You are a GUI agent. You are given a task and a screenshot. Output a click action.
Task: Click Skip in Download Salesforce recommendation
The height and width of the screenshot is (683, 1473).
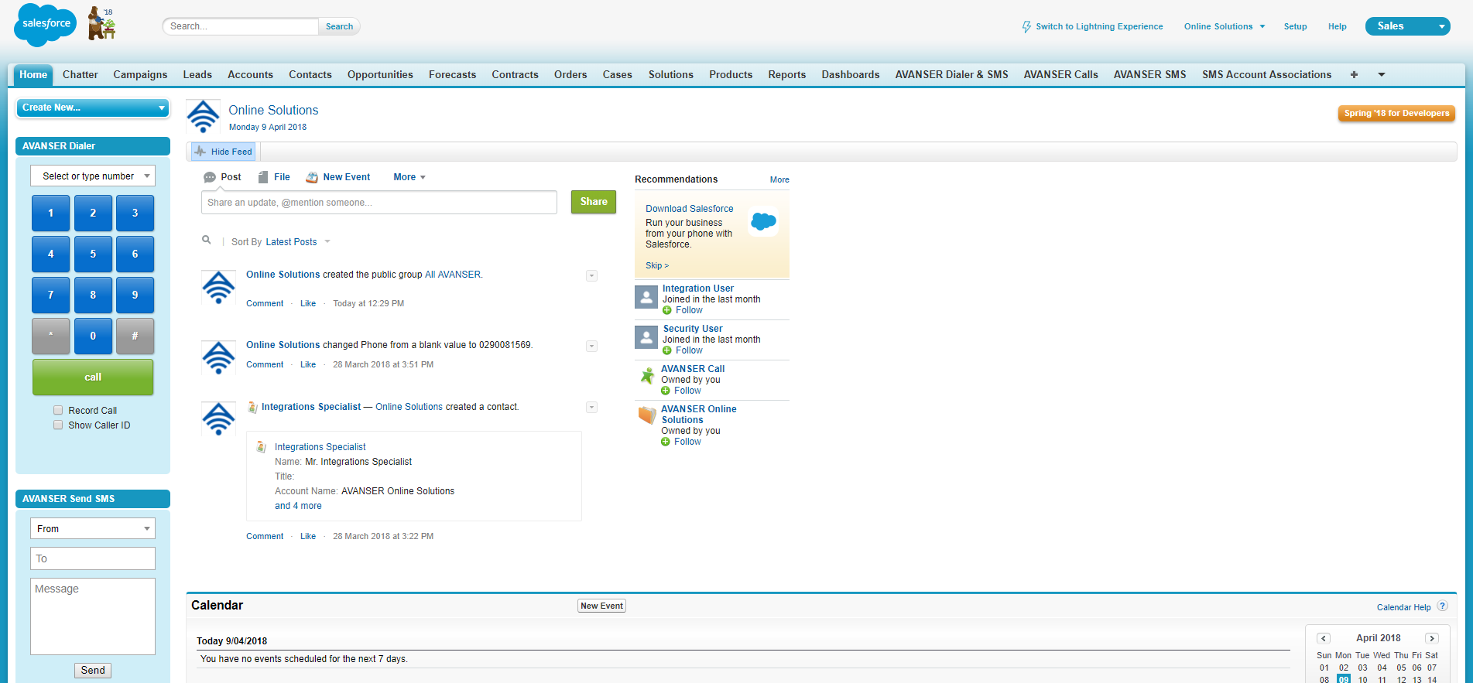click(x=657, y=265)
